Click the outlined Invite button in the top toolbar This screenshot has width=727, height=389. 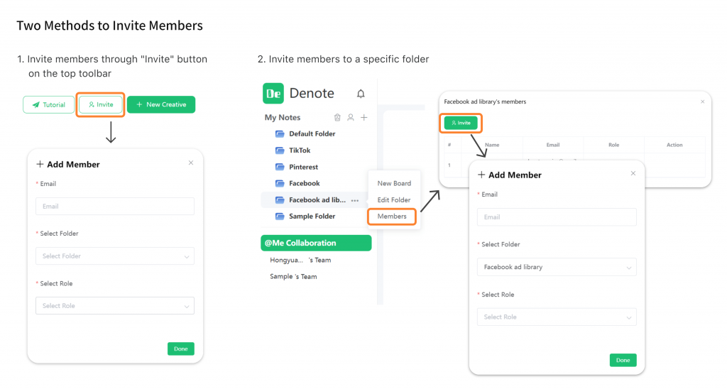click(x=101, y=105)
